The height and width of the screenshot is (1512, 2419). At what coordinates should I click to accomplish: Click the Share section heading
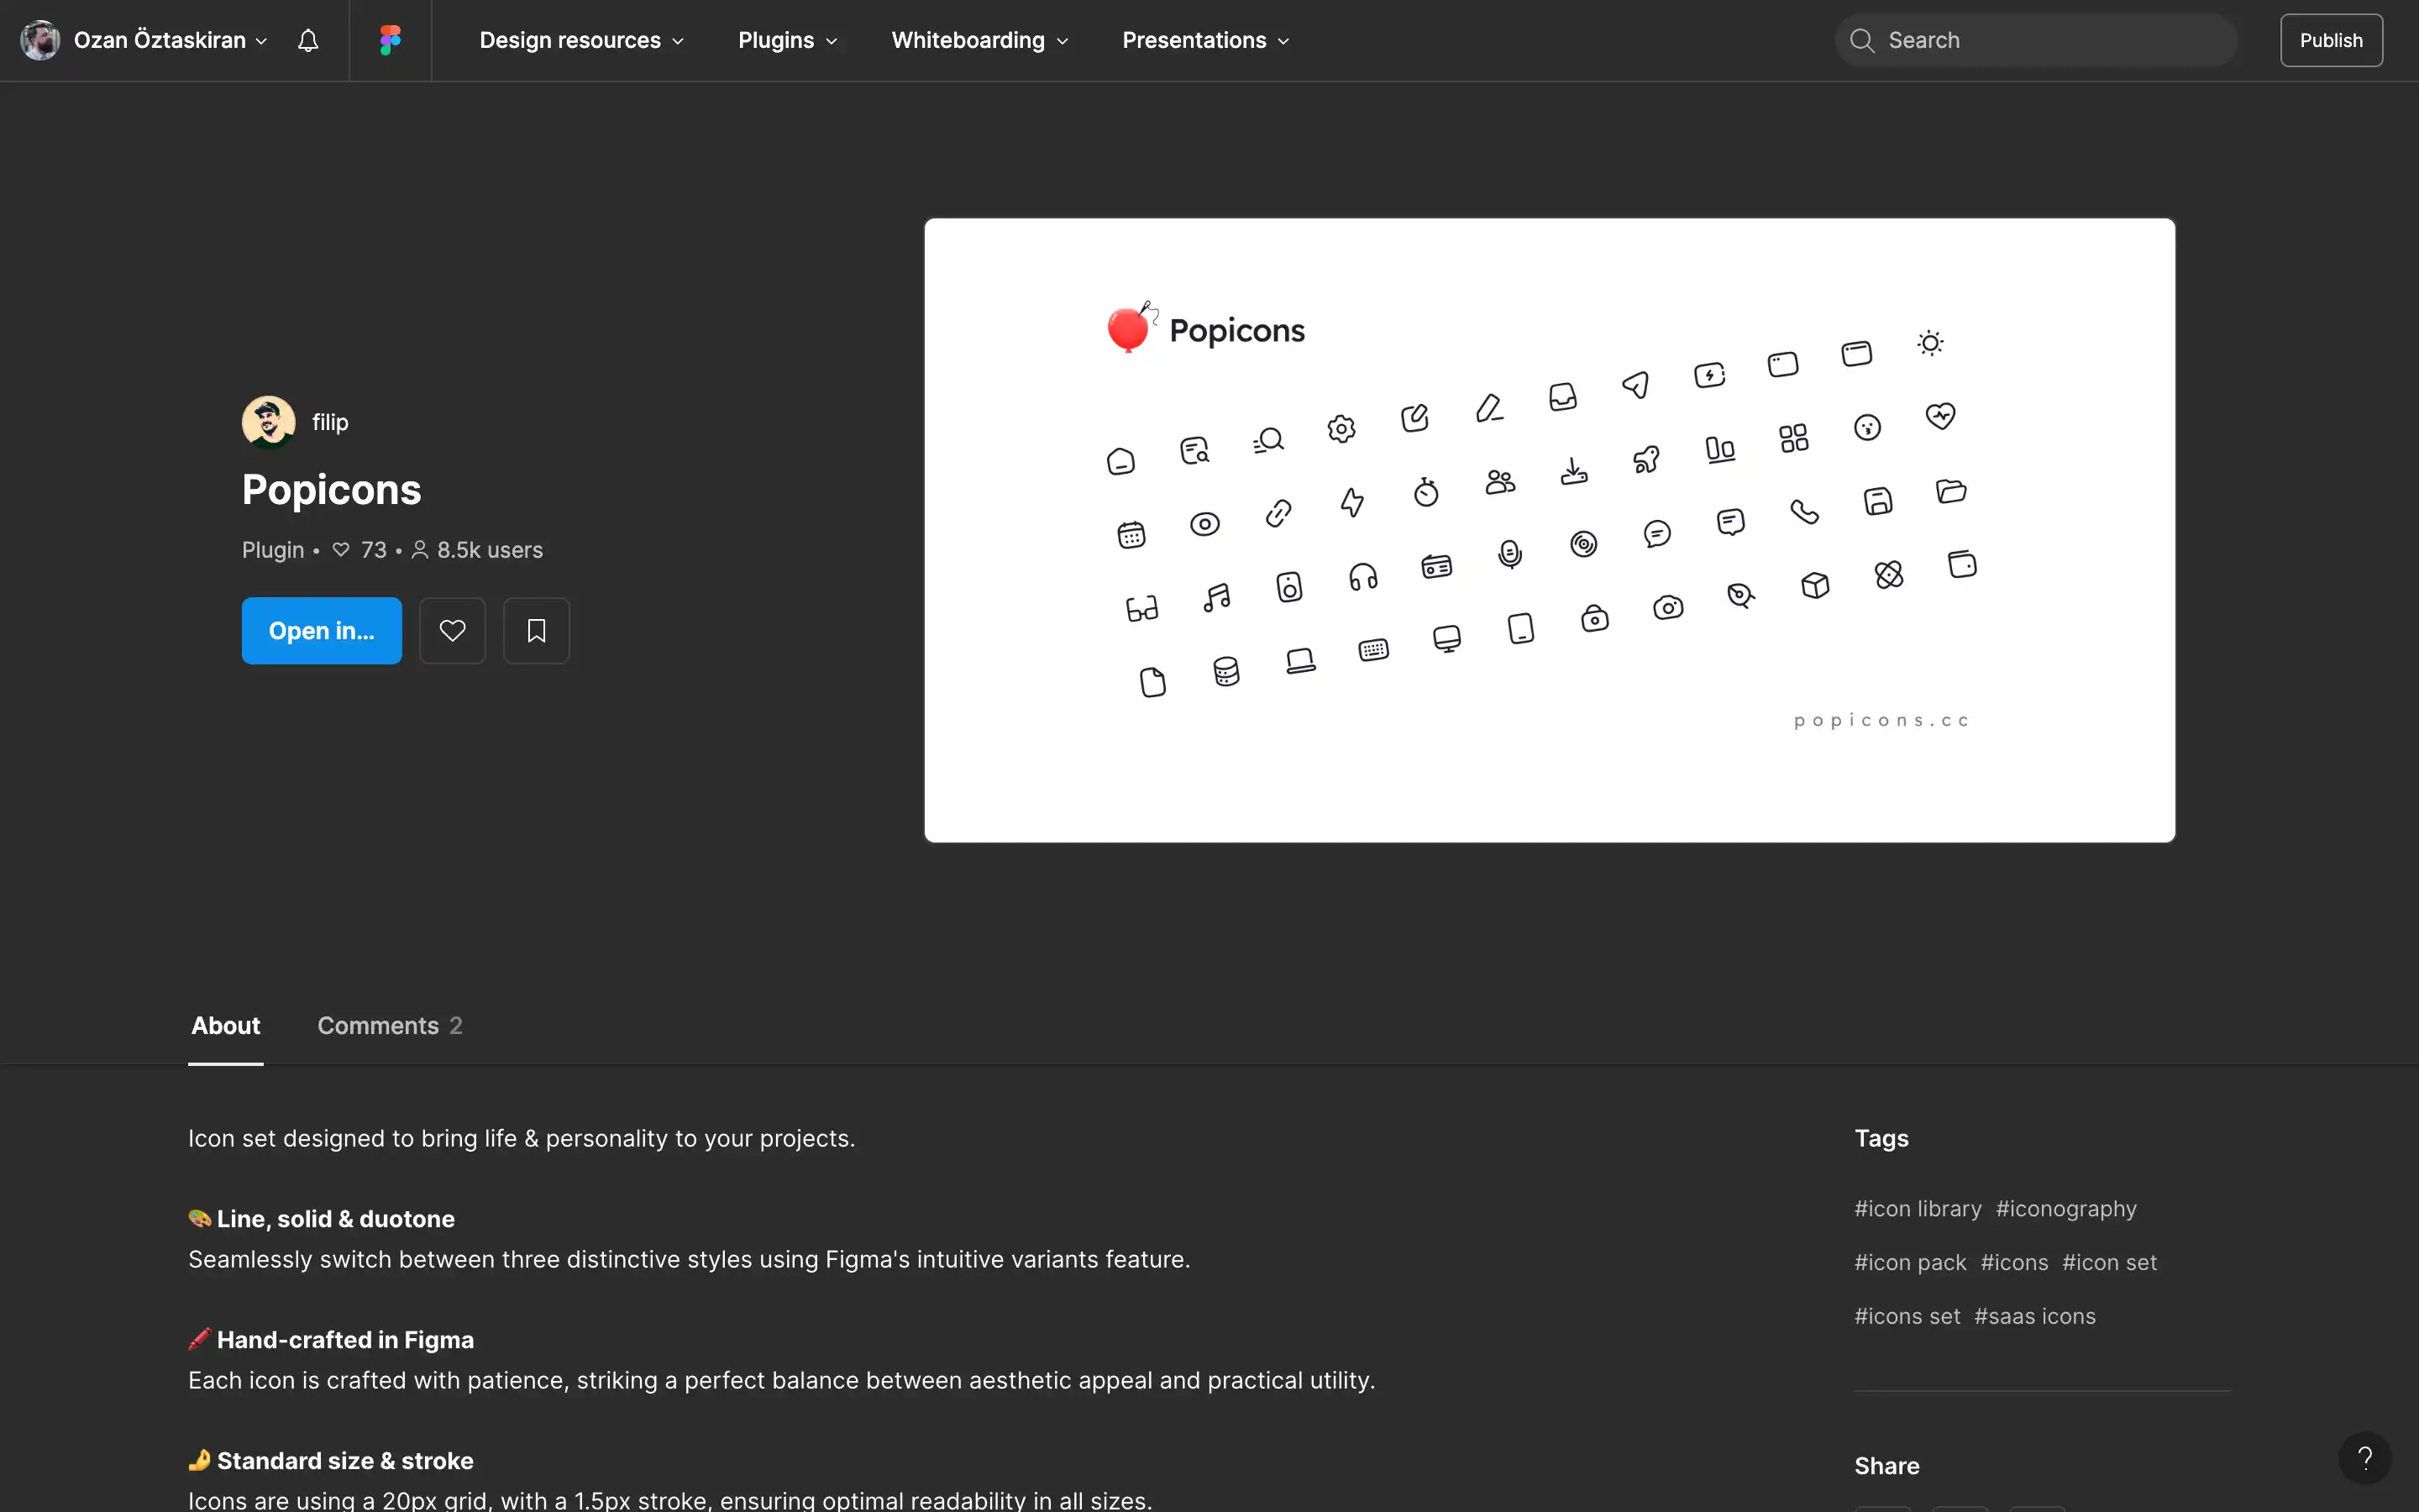[x=1886, y=1466]
